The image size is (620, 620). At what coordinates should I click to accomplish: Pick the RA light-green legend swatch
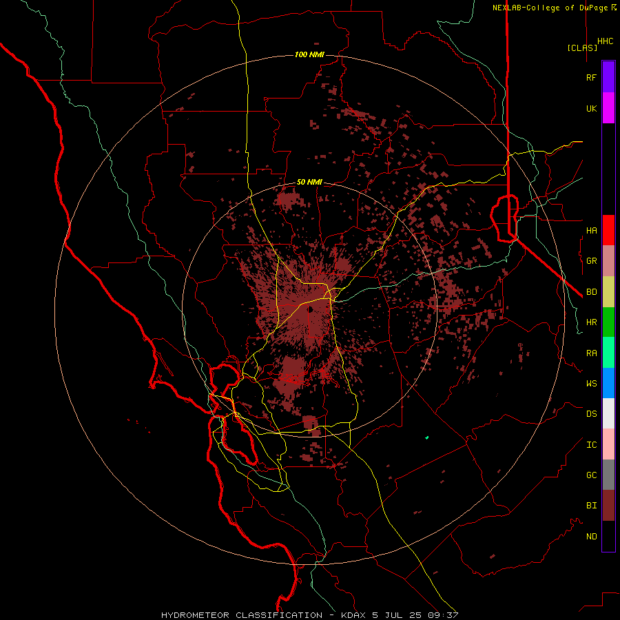[x=608, y=353]
